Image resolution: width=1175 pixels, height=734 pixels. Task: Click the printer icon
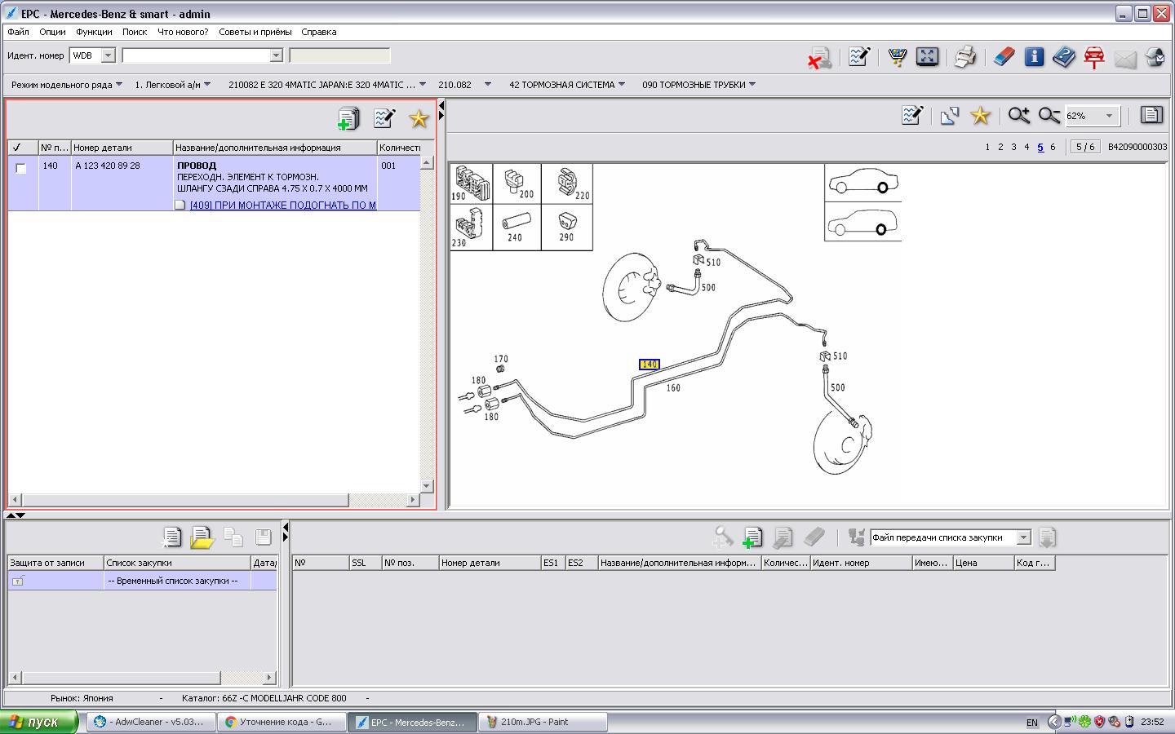tap(965, 57)
